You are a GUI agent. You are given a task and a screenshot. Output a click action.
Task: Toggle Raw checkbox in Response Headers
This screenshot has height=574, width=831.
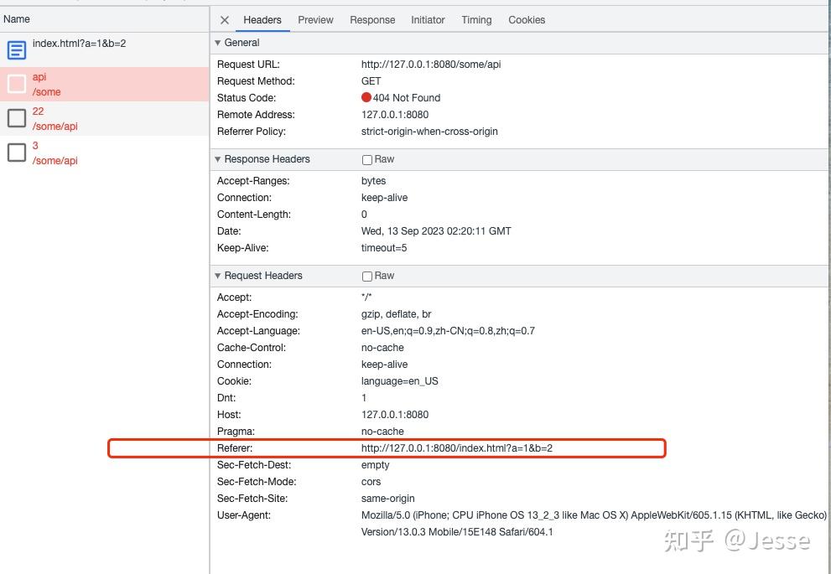(x=367, y=159)
